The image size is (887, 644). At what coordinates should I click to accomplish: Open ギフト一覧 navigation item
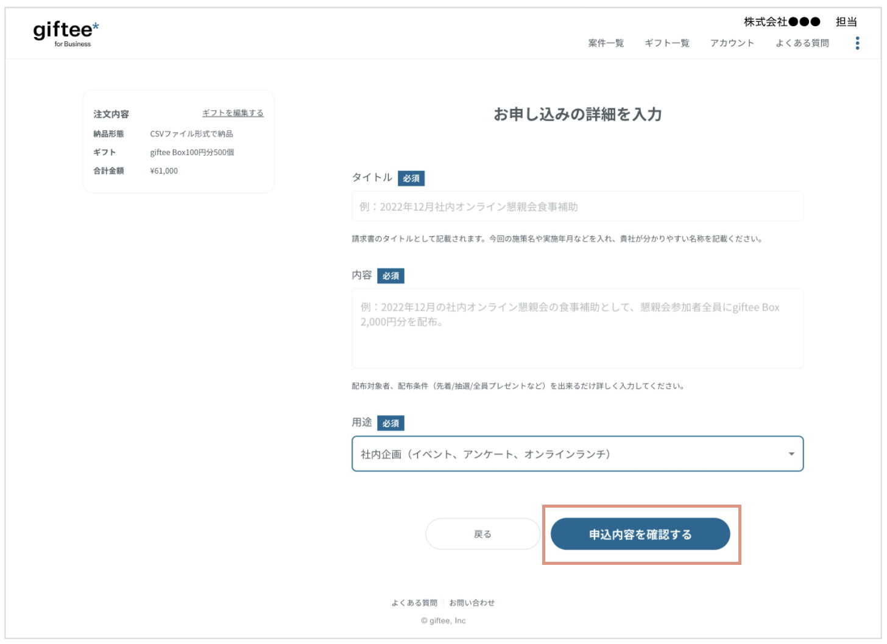(x=666, y=43)
